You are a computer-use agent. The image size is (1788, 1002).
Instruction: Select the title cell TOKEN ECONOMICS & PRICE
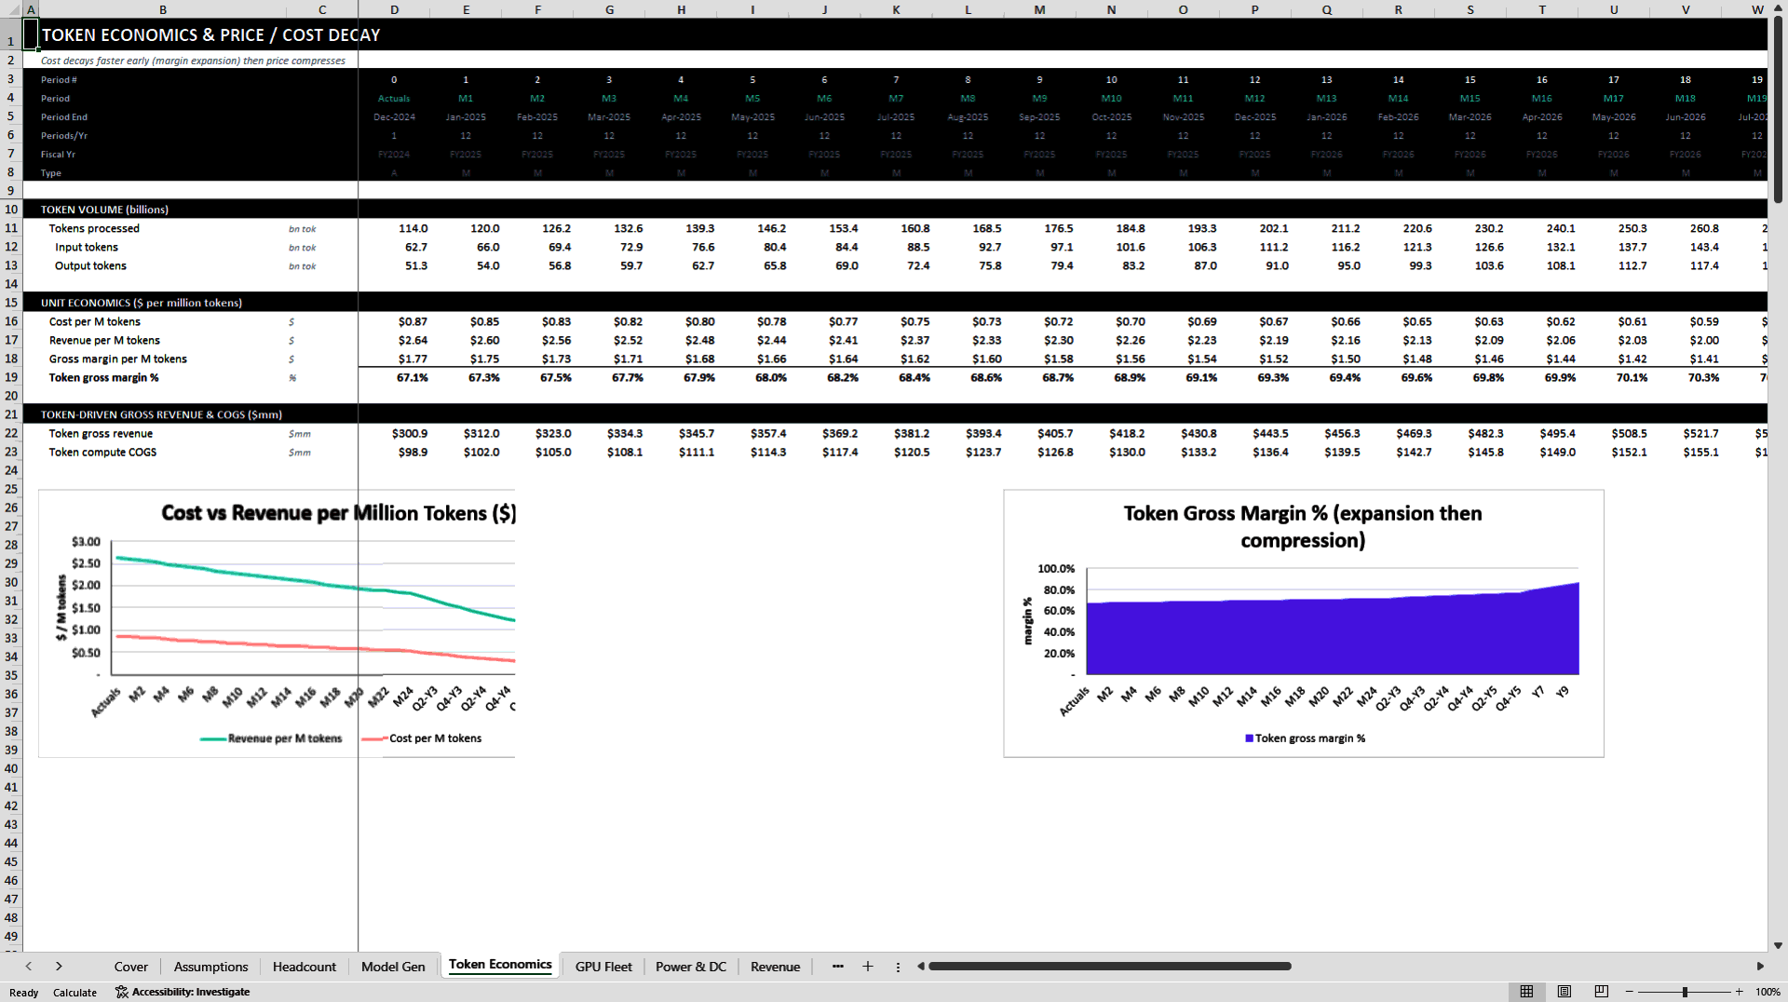210,34
